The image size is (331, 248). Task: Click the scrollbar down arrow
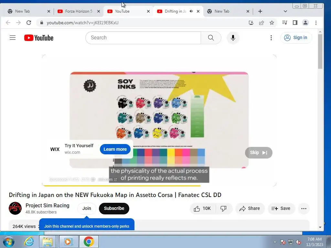[x=320, y=227]
